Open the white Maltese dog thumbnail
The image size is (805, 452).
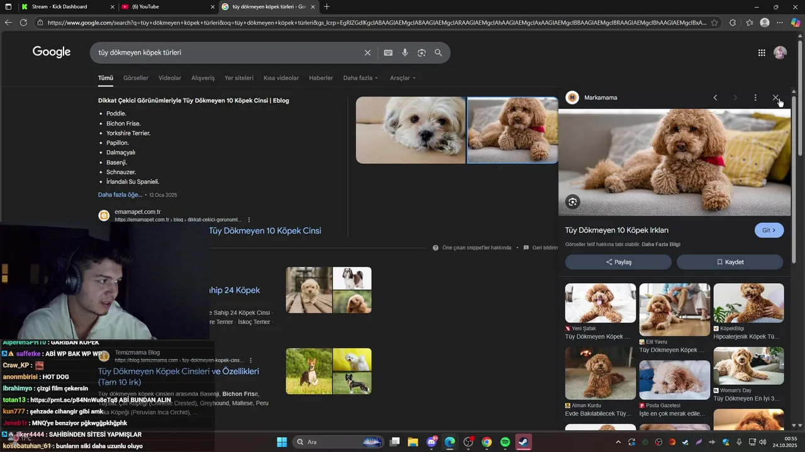pos(411,130)
